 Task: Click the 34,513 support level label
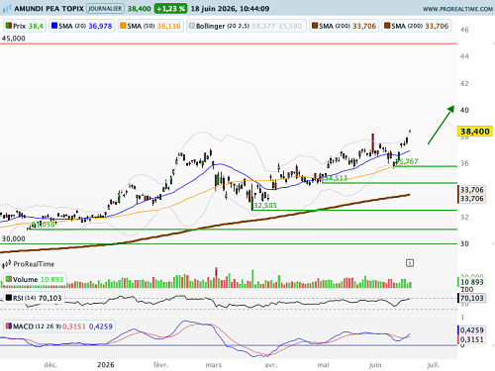coord(336,178)
